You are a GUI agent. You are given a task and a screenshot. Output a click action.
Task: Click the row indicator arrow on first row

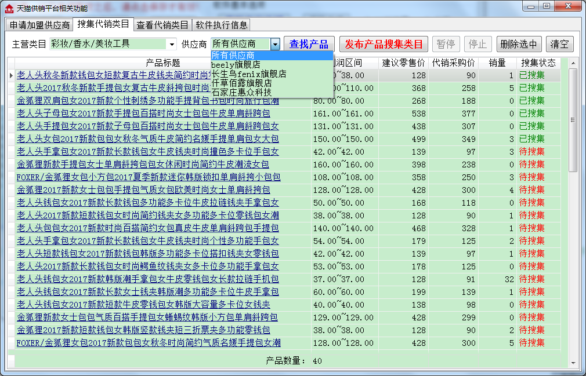[11, 75]
